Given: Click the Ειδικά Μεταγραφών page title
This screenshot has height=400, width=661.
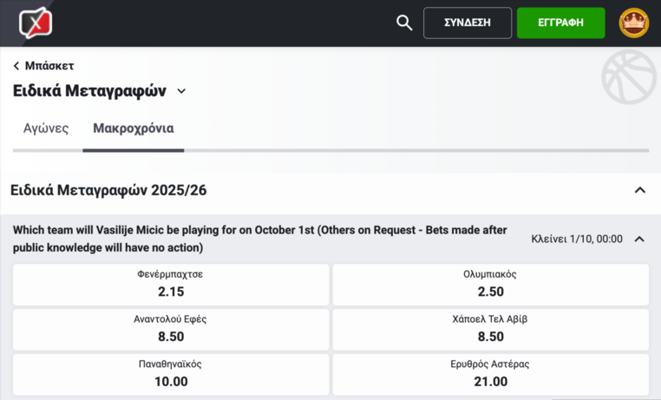Looking at the screenshot, I should tap(89, 91).
